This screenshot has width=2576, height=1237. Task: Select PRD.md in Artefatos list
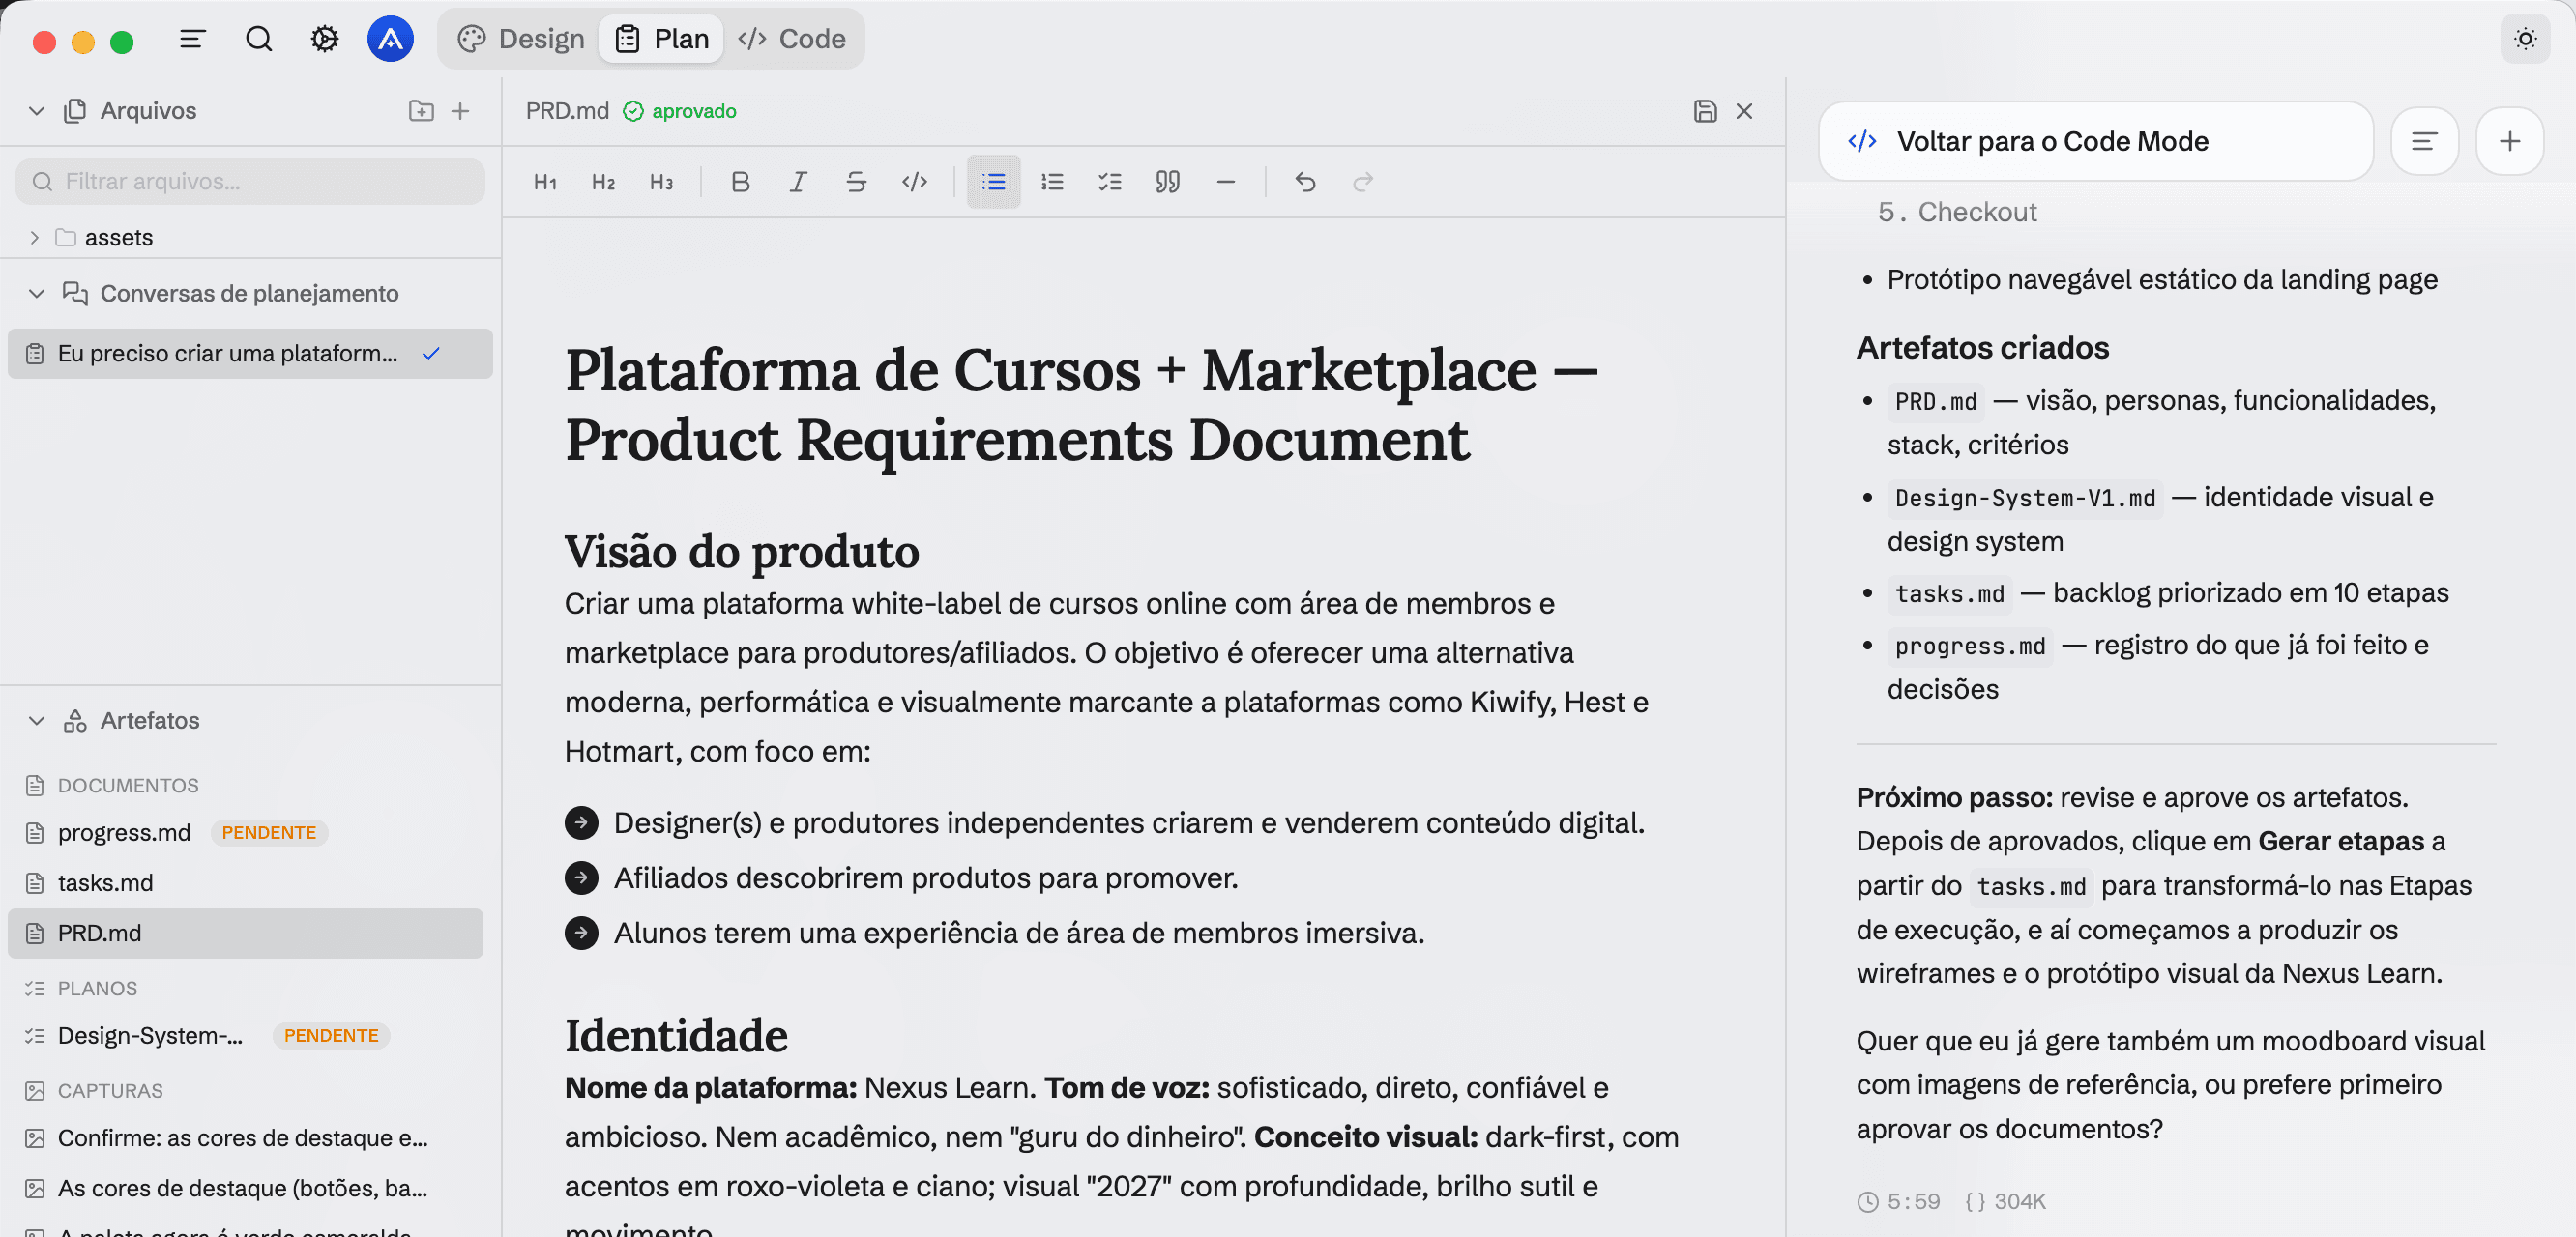click(245, 934)
